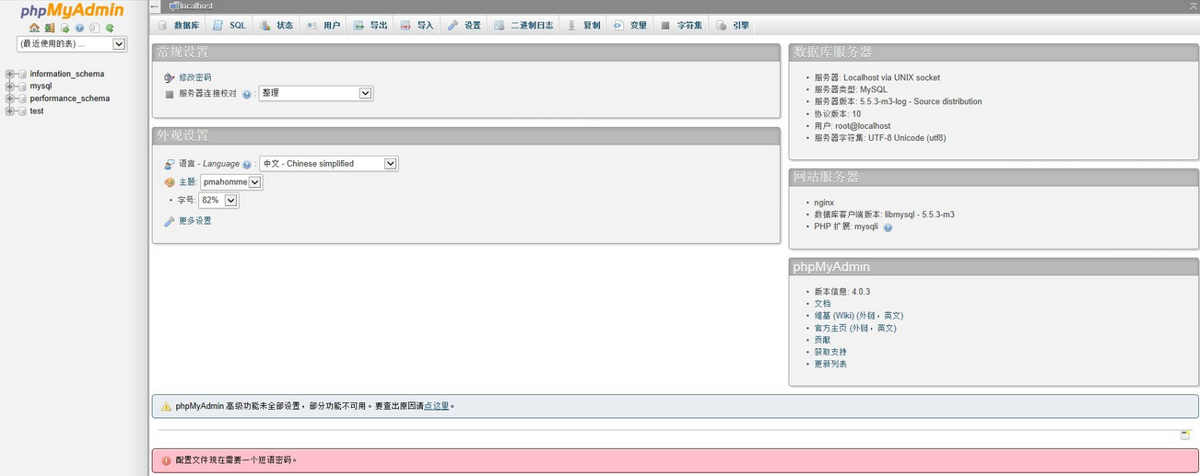Click the home icon under phpMyAdmin logo
1200x476 pixels.
[34, 28]
